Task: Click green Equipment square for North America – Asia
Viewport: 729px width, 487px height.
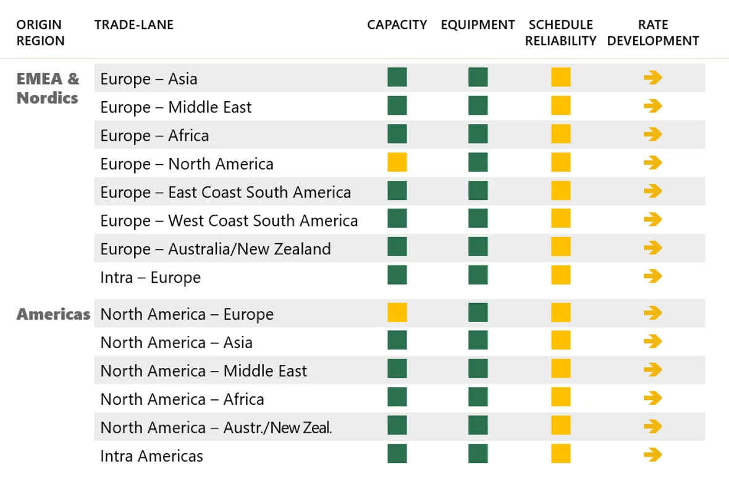Action: pyautogui.click(x=478, y=341)
